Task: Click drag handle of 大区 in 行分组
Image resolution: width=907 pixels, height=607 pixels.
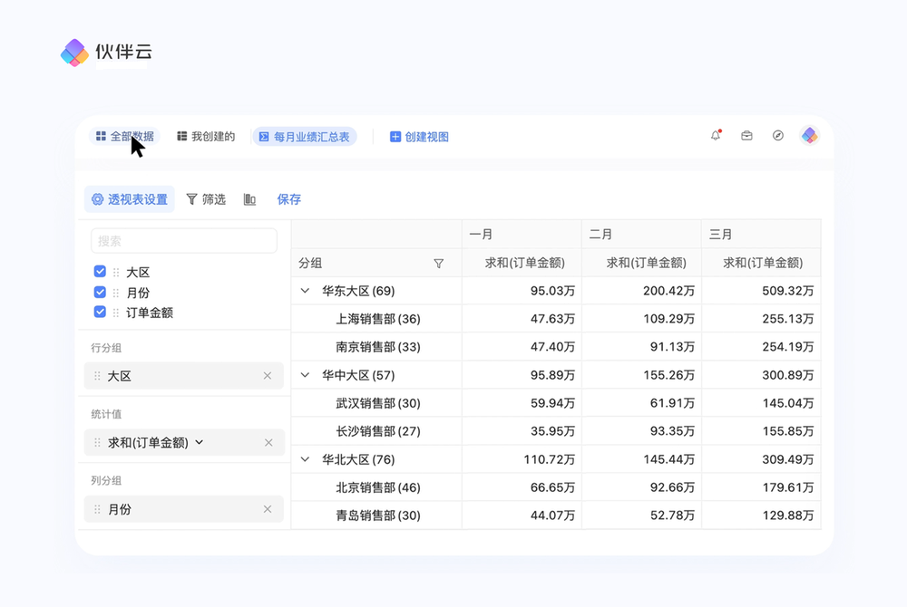Action: (x=97, y=376)
